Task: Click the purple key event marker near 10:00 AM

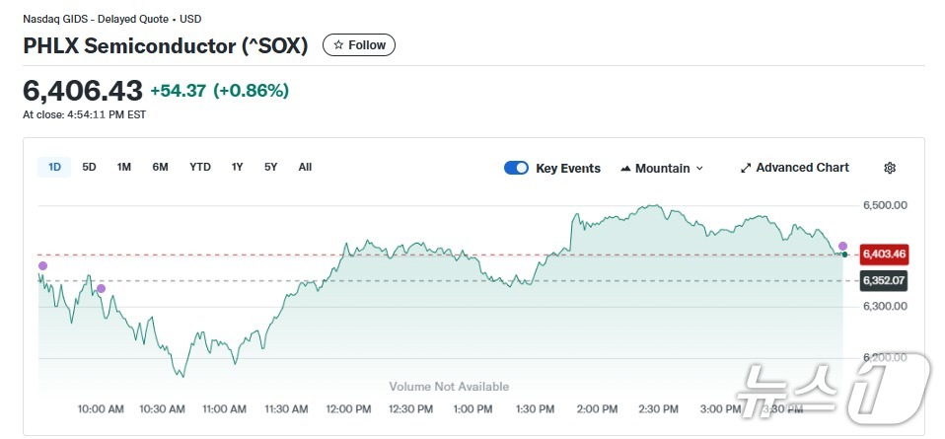Action: pyautogui.click(x=101, y=288)
